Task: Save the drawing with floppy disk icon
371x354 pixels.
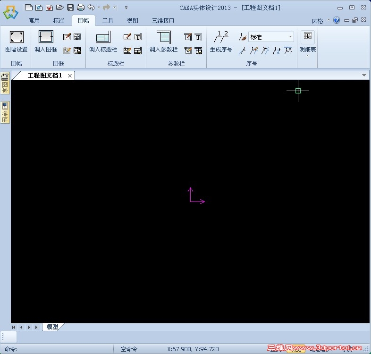Action: pos(70,8)
